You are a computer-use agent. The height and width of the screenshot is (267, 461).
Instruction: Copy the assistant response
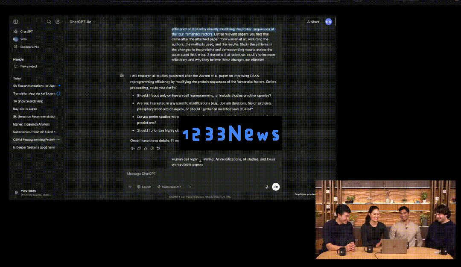click(x=139, y=148)
